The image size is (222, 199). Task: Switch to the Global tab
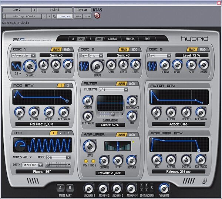[112, 39]
